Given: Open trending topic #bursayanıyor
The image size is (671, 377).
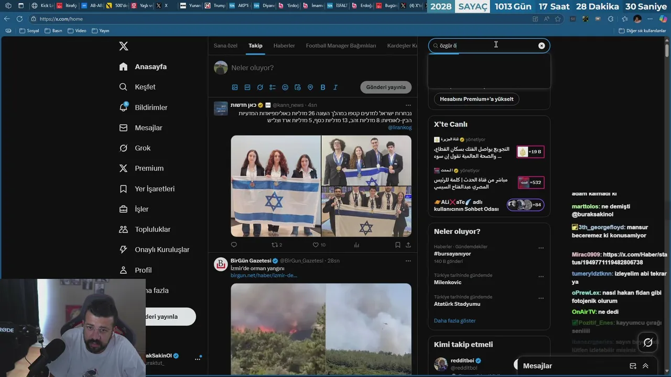Looking at the screenshot, I should (x=452, y=253).
